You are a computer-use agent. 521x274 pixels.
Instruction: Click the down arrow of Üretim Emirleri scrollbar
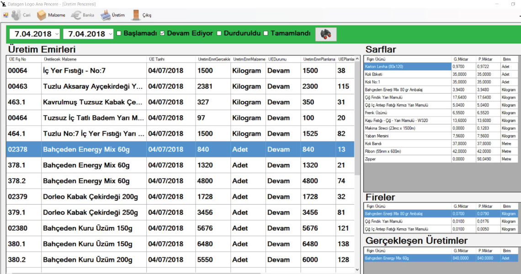tap(357, 270)
